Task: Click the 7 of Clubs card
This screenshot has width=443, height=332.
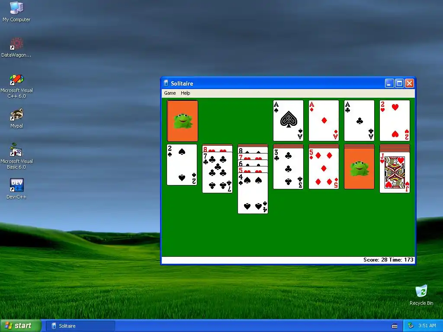Action: (x=217, y=172)
